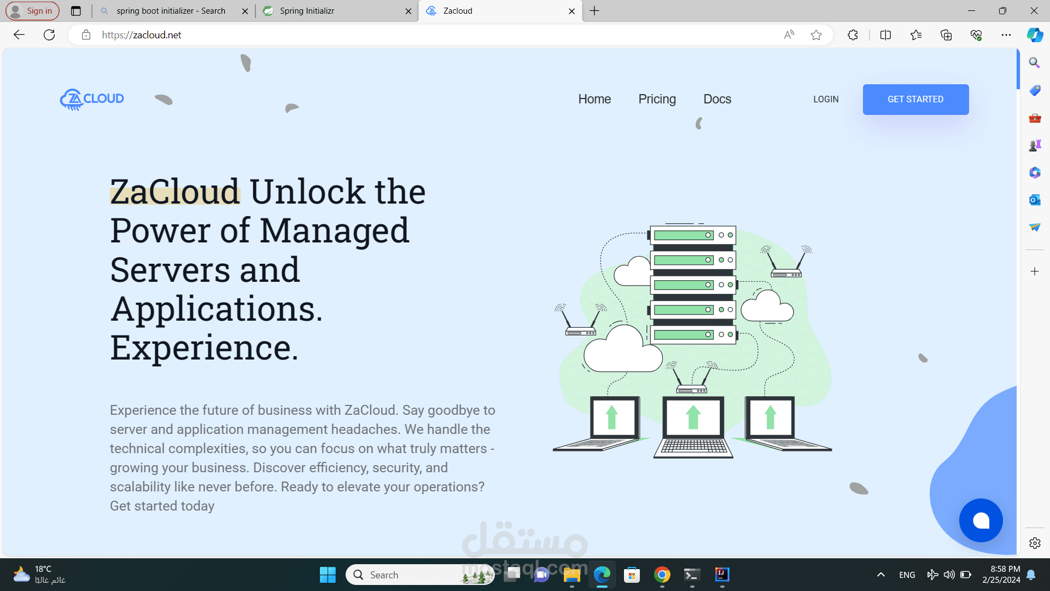Open Outlook from the sidebar

1034,200
